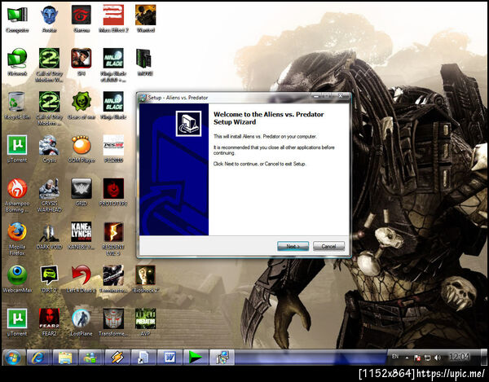Select the GRID game shortcut
Screen dimensions: 489x382
[81, 192]
